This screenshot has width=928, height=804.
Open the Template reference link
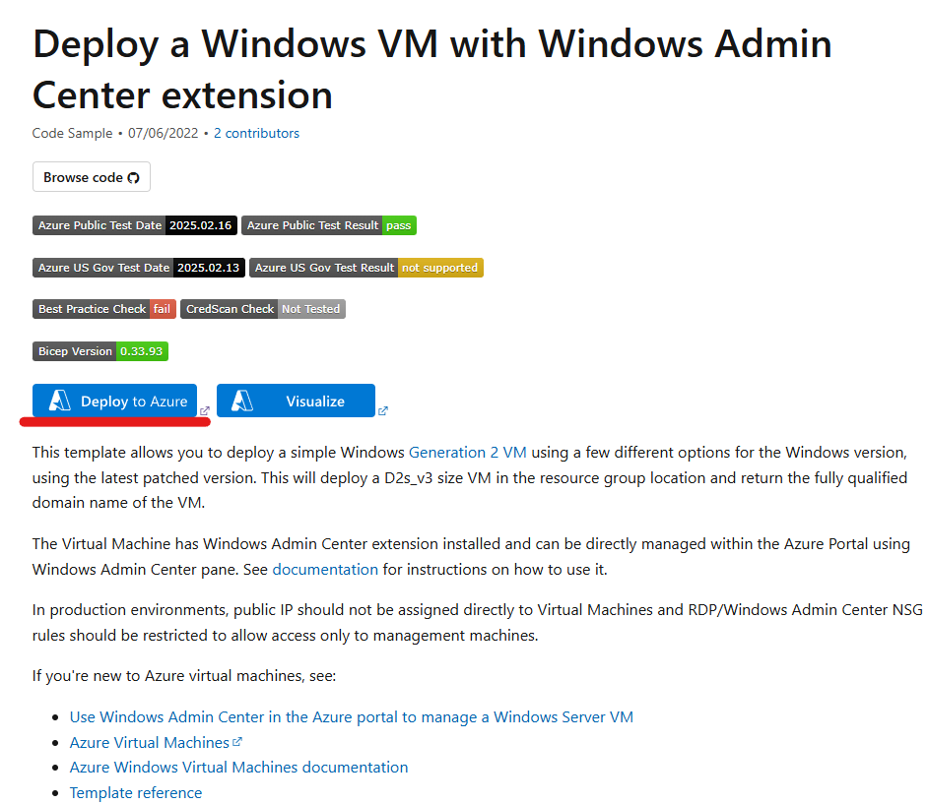point(136,793)
